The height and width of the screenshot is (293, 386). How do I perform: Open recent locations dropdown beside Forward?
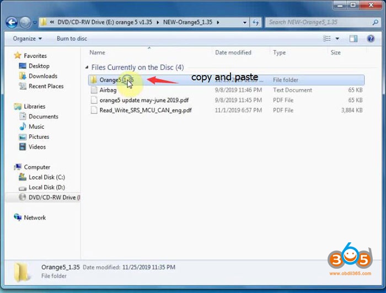(x=35, y=23)
